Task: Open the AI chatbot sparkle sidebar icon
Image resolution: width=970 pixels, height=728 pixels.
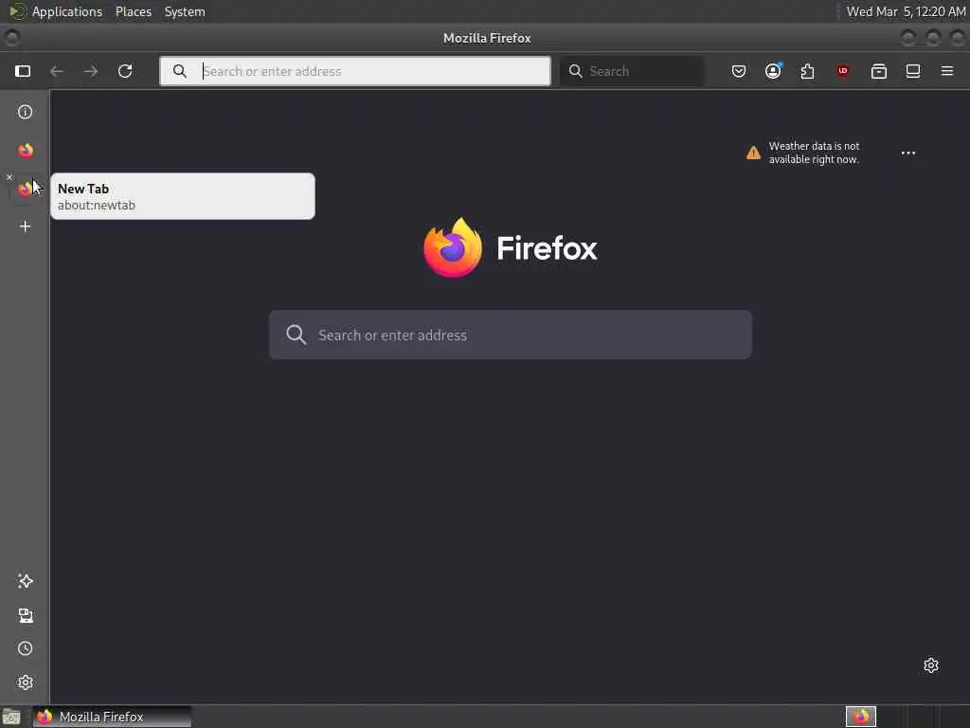Action: pos(26,581)
